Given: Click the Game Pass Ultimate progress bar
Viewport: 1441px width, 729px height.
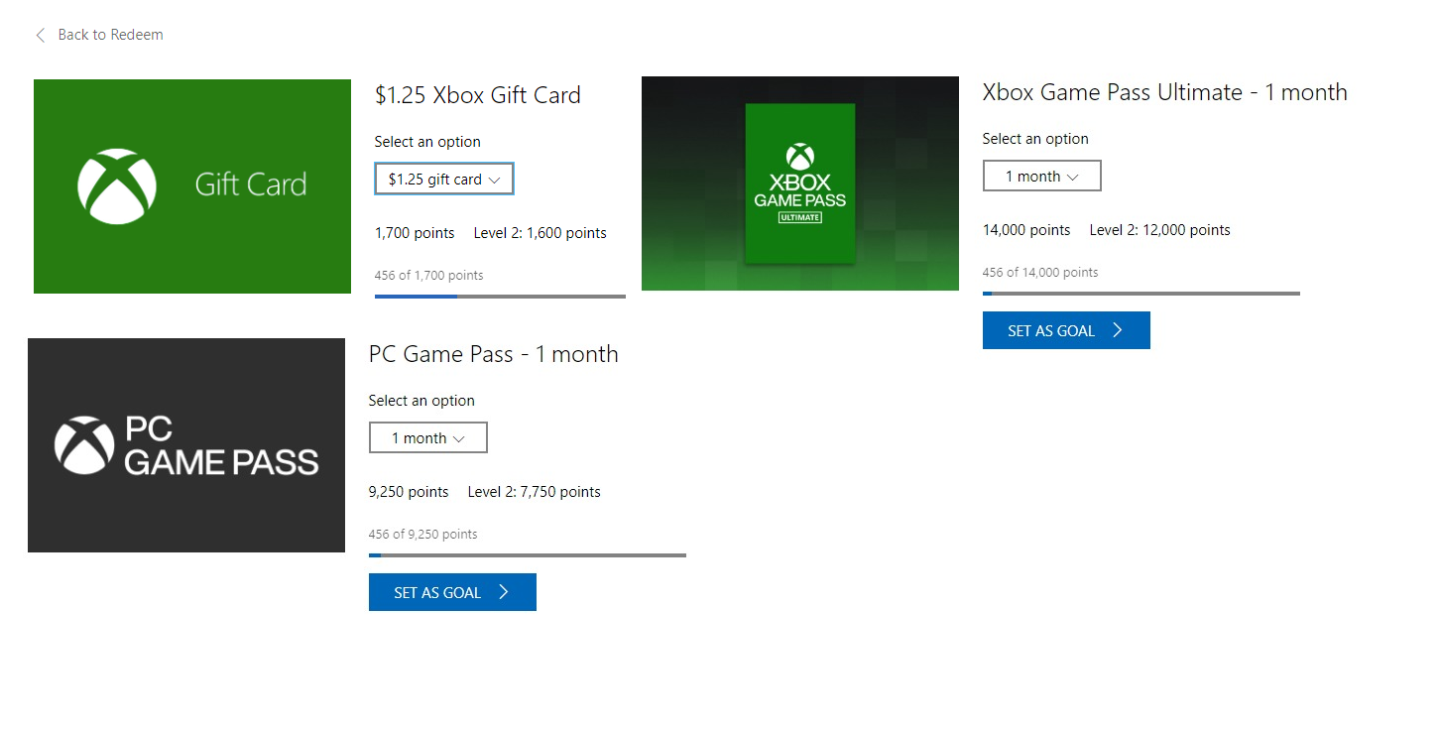Looking at the screenshot, I should [x=1141, y=294].
